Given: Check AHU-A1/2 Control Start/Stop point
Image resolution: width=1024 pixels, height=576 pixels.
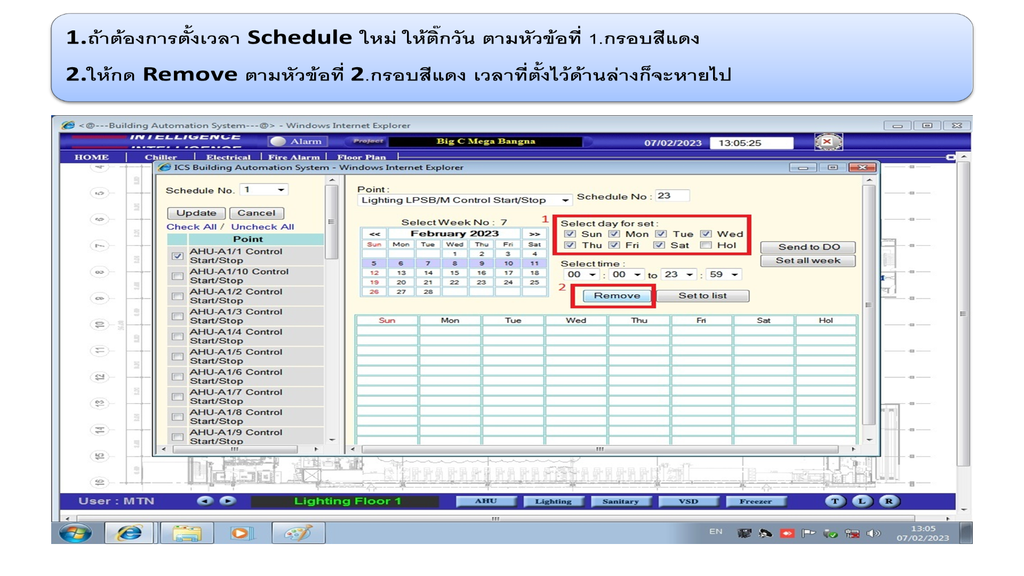Looking at the screenshot, I should pos(178,297).
